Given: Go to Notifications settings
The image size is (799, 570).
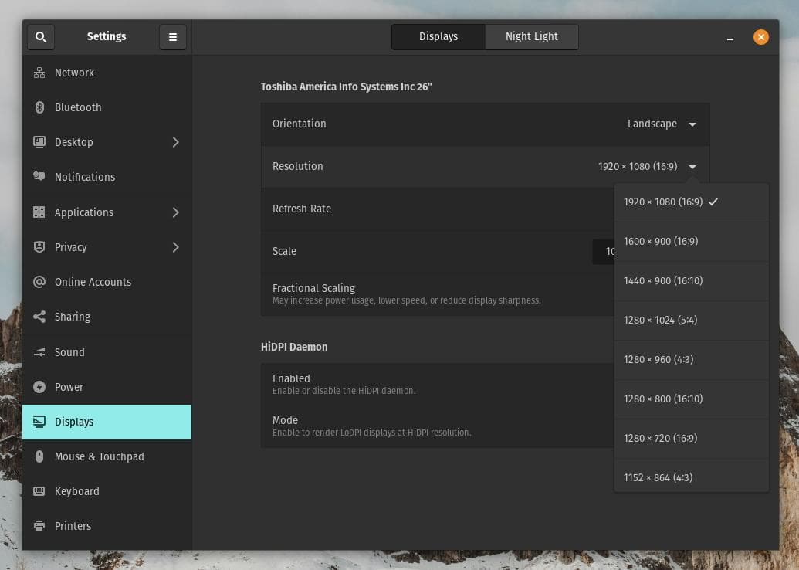Looking at the screenshot, I should coord(107,176).
